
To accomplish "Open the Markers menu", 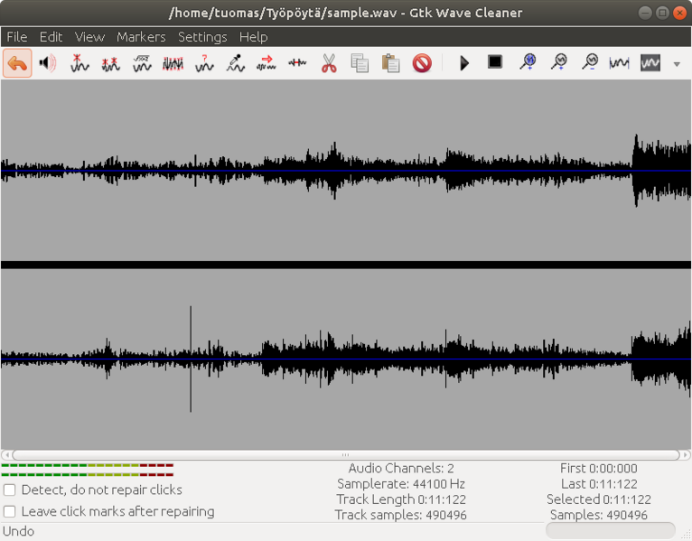I will point(141,37).
